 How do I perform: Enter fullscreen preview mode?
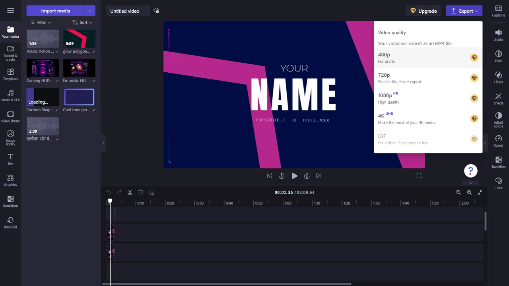[x=419, y=176]
